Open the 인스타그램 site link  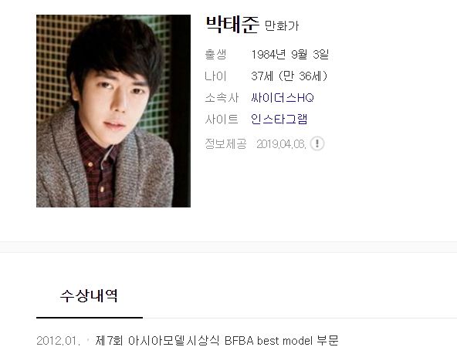coord(279,119)
